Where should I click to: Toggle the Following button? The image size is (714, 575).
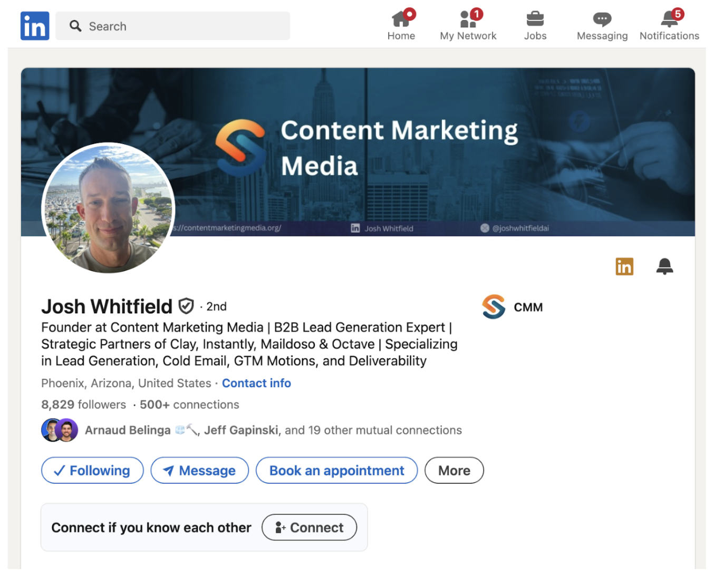click(x=92, y=470)
